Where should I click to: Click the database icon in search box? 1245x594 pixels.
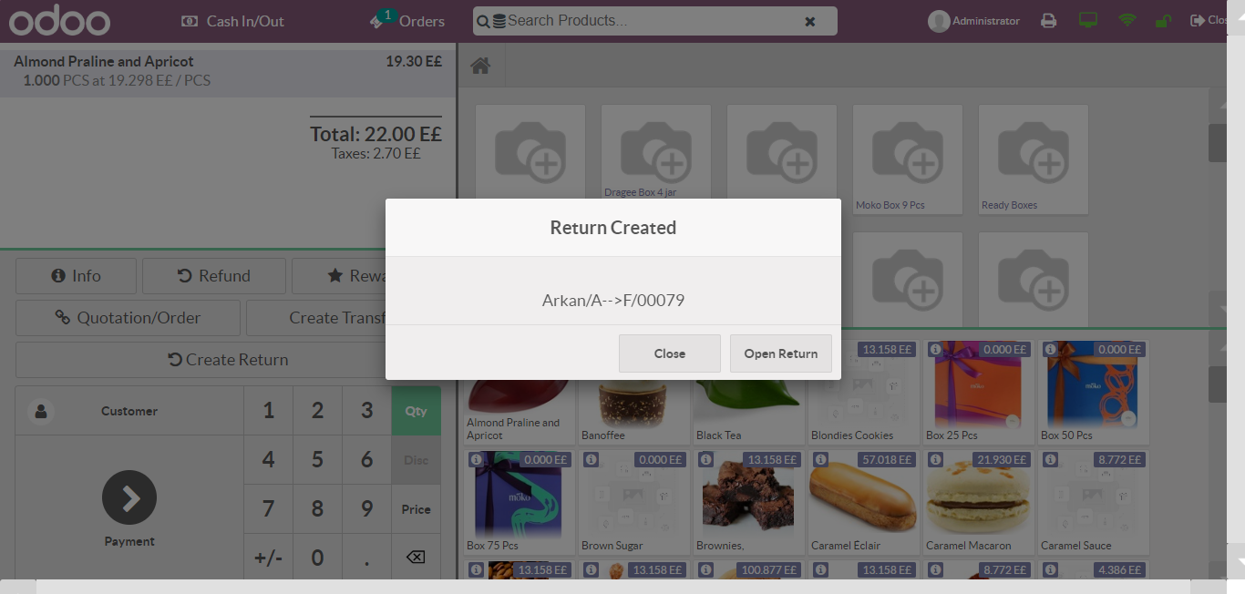click(x=499, y=21)
